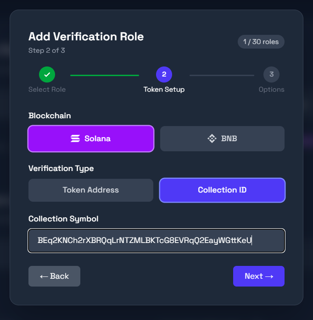
Task: Go to the Options step label
Action: coord(271,89)
